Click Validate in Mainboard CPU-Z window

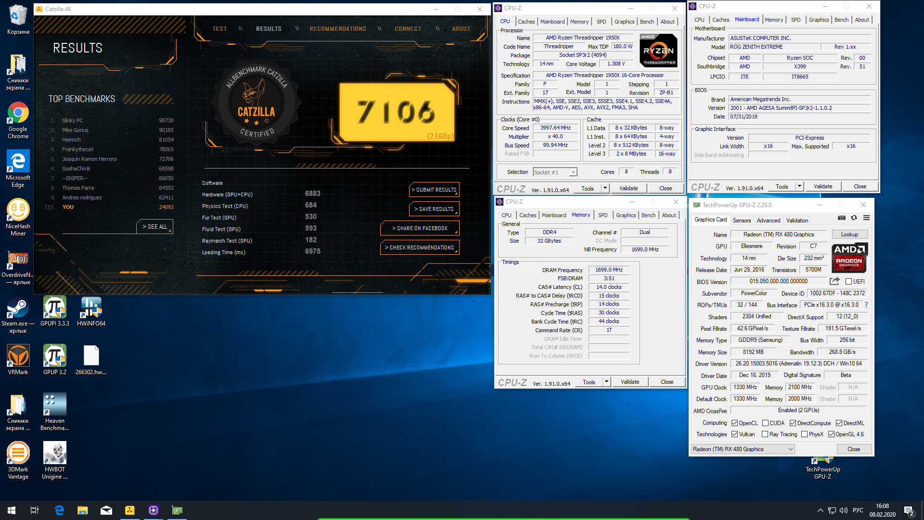point(823,186)
